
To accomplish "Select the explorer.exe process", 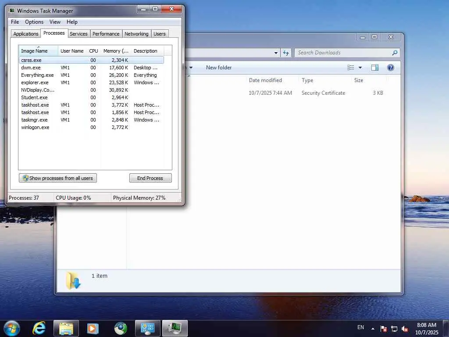I will coord(91,82).
